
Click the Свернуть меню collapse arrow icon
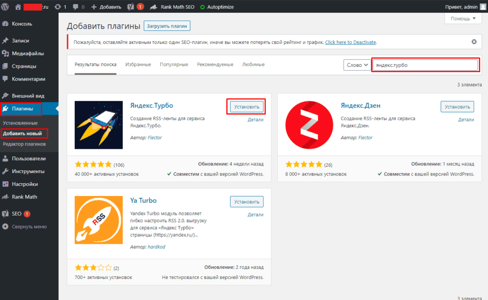pyautogui.click(x=5, y=227)
